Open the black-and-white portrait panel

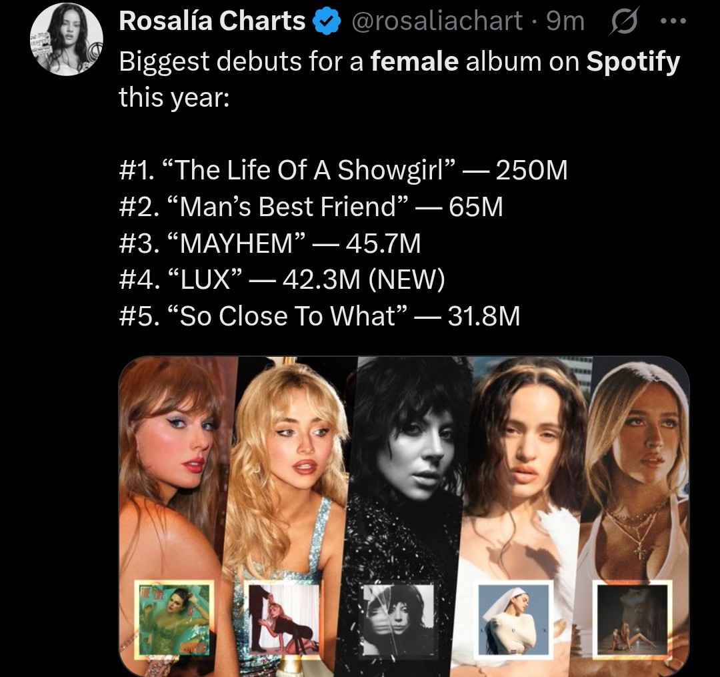pyautogui.click(x=407, y=467)
